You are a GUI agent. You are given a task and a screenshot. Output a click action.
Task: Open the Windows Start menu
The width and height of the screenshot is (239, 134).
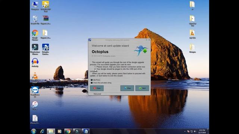(34, 131)
